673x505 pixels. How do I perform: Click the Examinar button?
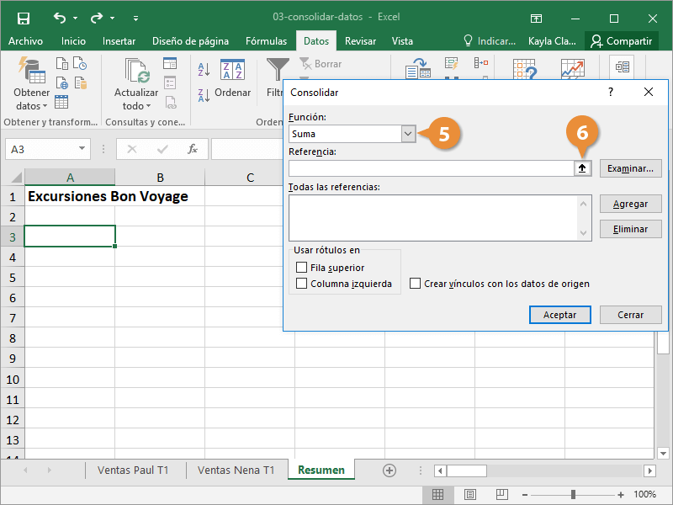pyautogui.click(x=630, y=168)
